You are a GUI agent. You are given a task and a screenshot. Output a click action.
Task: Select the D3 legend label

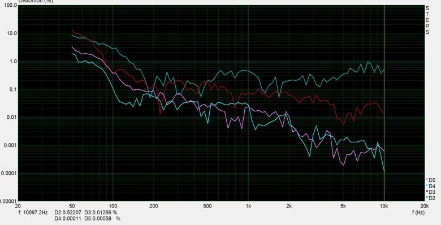pos(432,192)
